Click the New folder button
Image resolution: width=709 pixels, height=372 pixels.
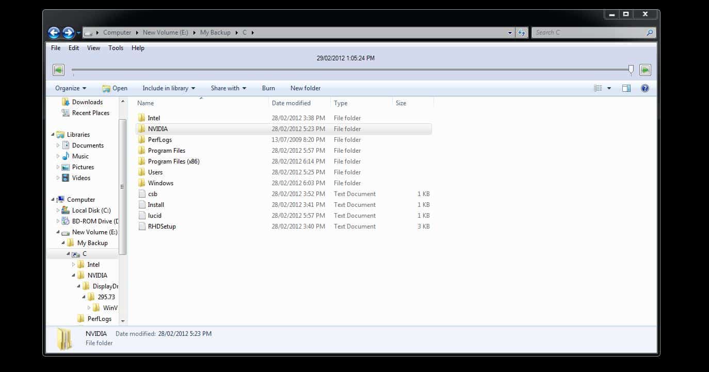(305, 88)
